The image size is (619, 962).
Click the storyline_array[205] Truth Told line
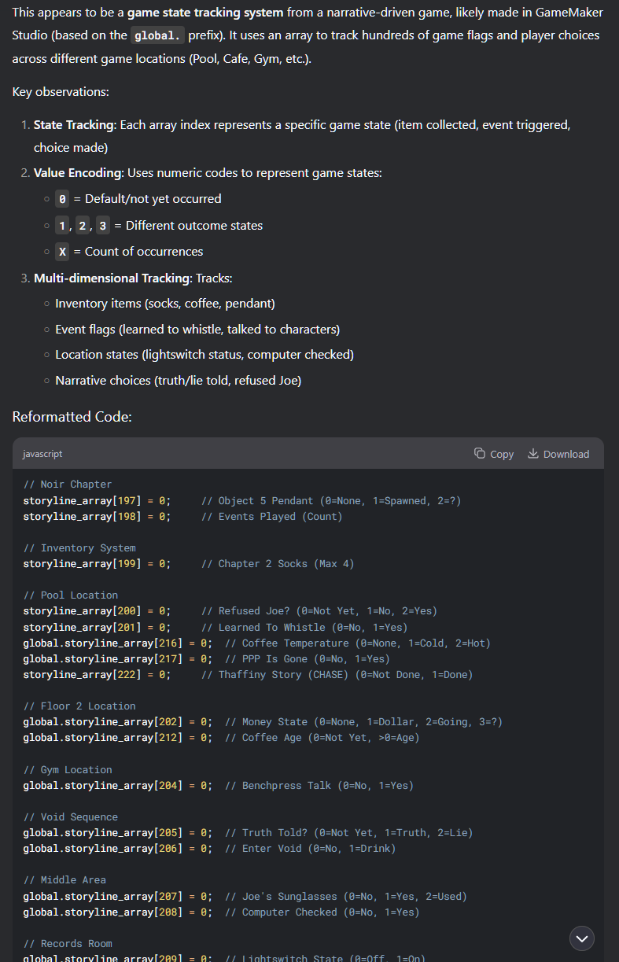click(248, 833)
